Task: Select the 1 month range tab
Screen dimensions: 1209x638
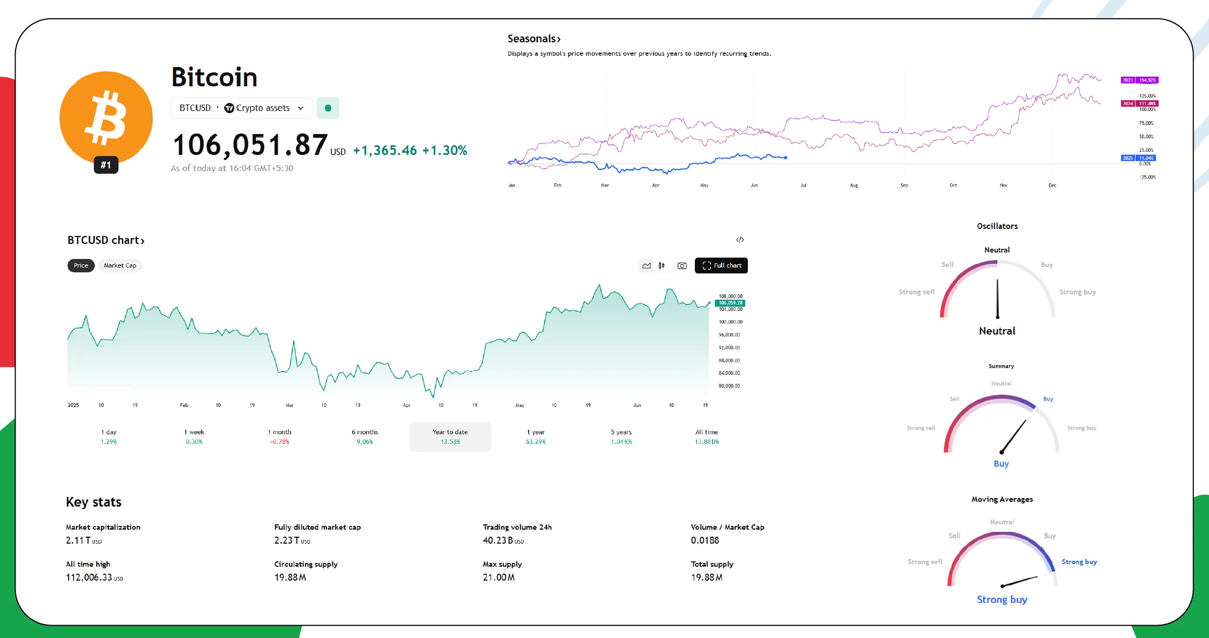Action: 280,437
